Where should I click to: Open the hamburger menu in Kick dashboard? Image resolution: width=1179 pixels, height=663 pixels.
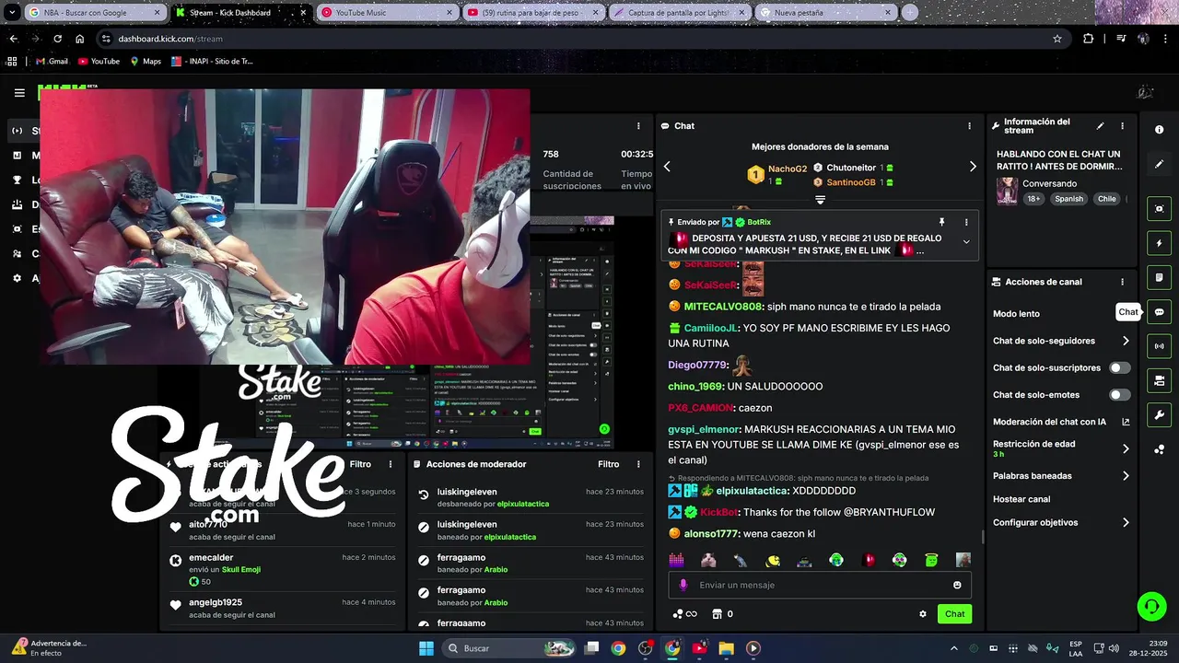pos(19,93)
